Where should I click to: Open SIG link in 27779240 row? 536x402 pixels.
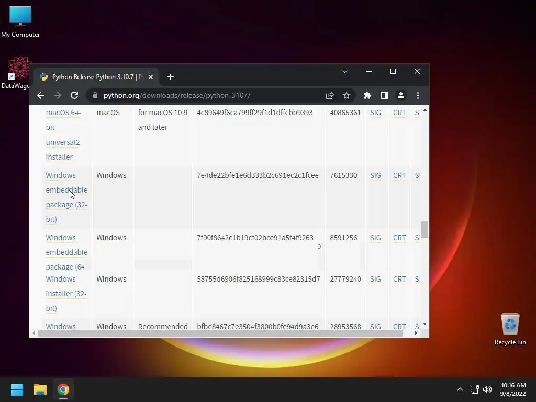click(x=375, y=279)
